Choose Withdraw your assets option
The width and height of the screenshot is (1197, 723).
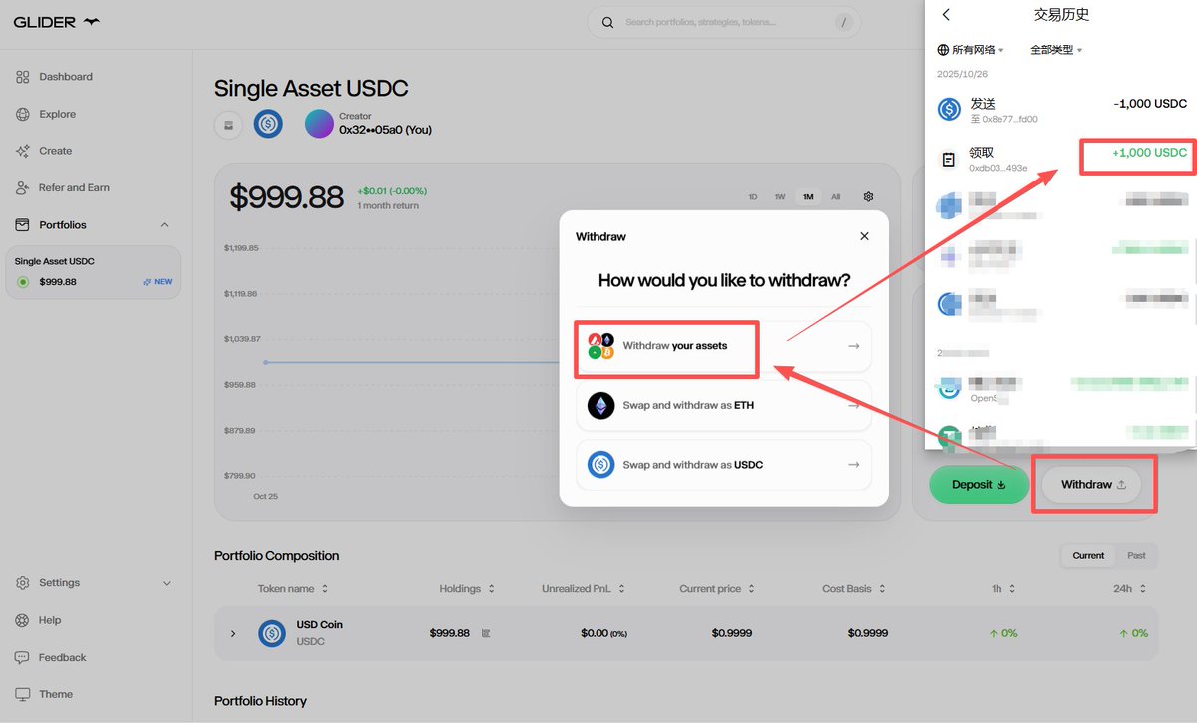point(723,346)
